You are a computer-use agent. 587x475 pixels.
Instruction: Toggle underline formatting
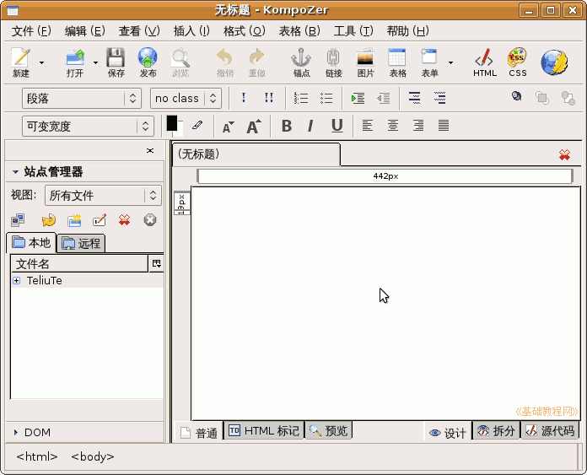(x=337, y=126)
